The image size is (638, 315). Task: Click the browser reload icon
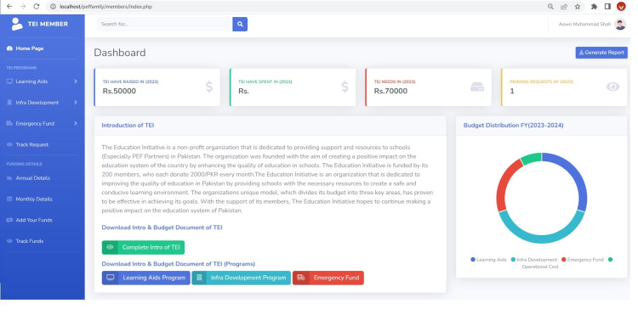(x=37, y=7)
